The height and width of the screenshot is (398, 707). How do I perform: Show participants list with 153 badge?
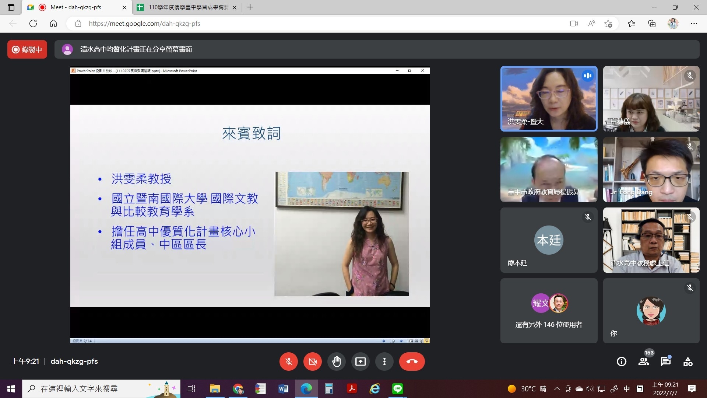pyautogui.click(x=644, y=362)
